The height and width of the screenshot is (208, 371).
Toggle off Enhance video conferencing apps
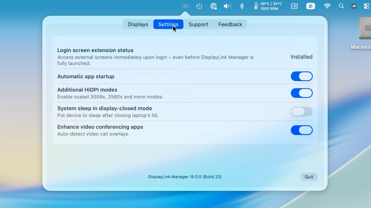pyautogui.click(x=301, y=130)
